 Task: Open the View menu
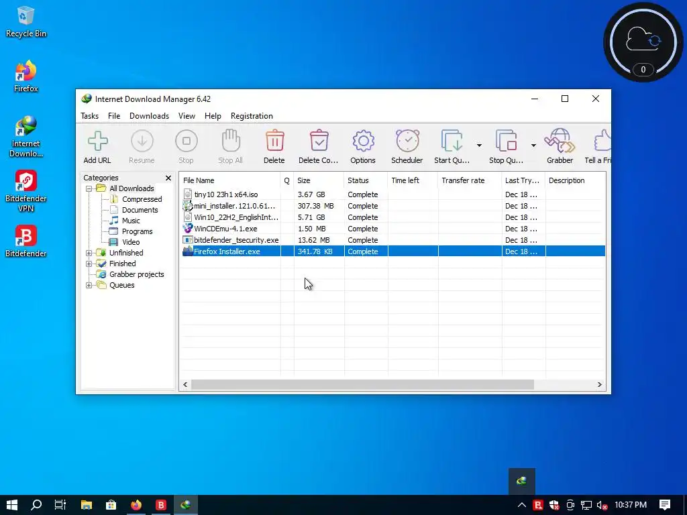tap(187, 116)
